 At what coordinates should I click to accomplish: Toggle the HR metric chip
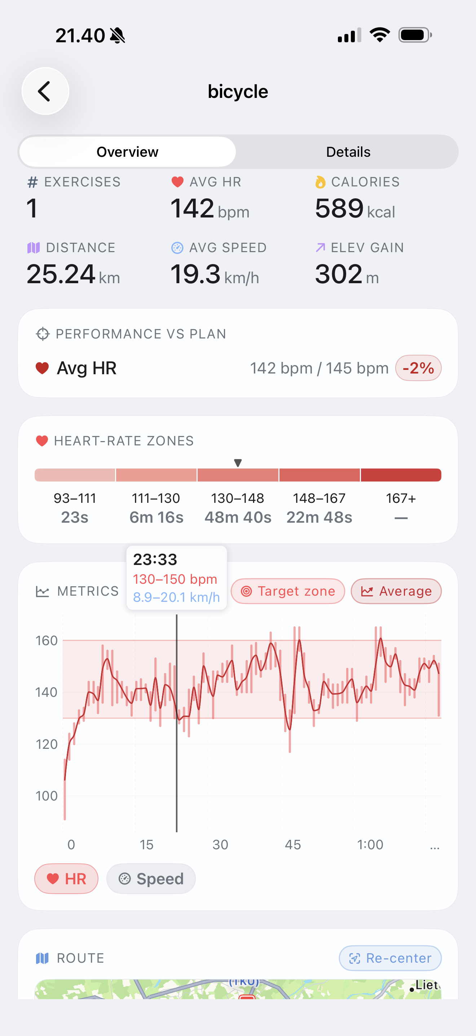click(x=66, y=879)
